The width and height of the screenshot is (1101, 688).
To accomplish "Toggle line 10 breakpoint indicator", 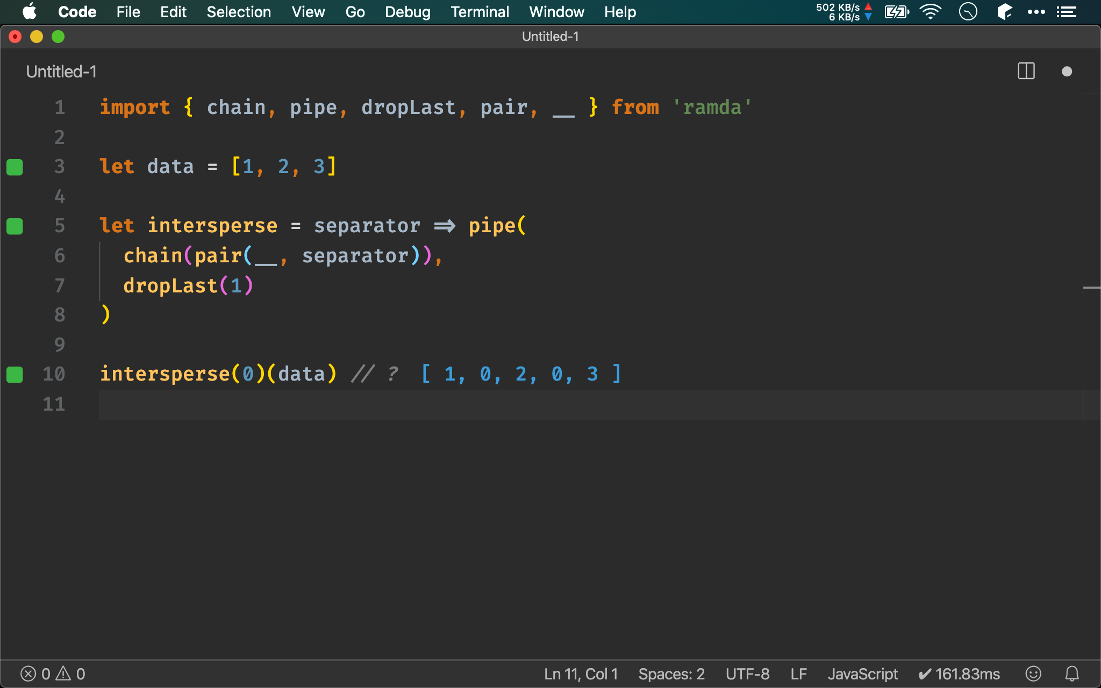I will click(x=15, y=374).
